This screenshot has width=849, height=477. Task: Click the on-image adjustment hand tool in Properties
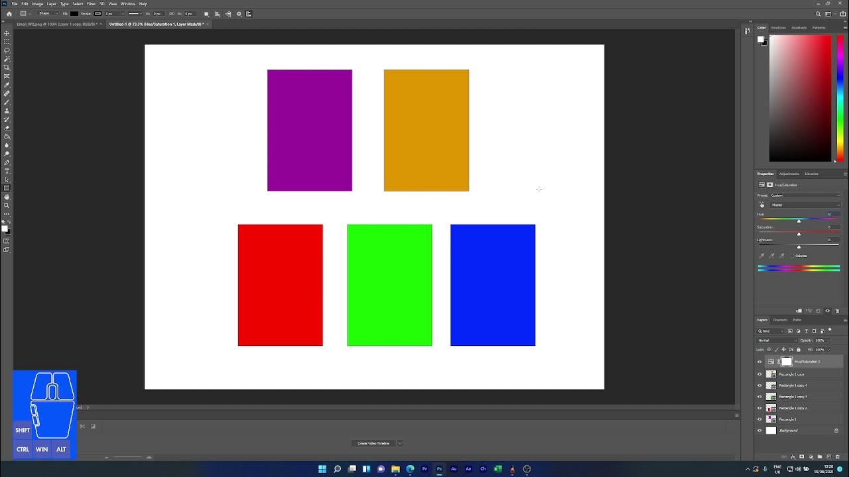click(x=761, y=205)
